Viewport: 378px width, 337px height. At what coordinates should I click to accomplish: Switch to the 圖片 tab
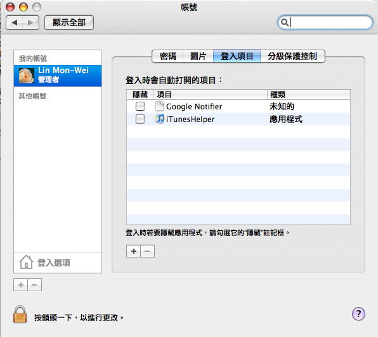click(198, 57)
